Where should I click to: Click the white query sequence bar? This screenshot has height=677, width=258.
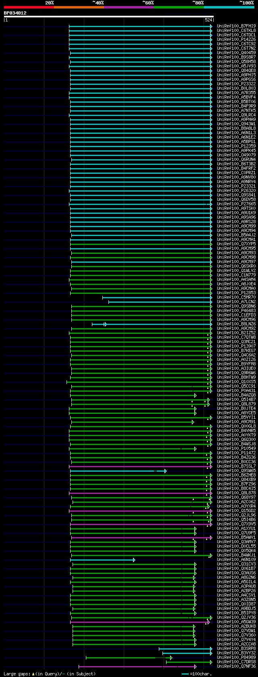tap(108, 17)
